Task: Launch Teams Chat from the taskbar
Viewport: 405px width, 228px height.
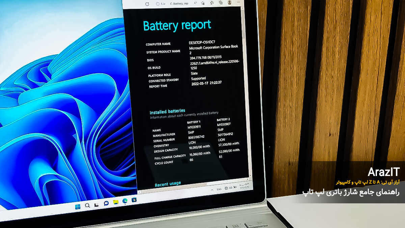Action: tap(106, 203)
